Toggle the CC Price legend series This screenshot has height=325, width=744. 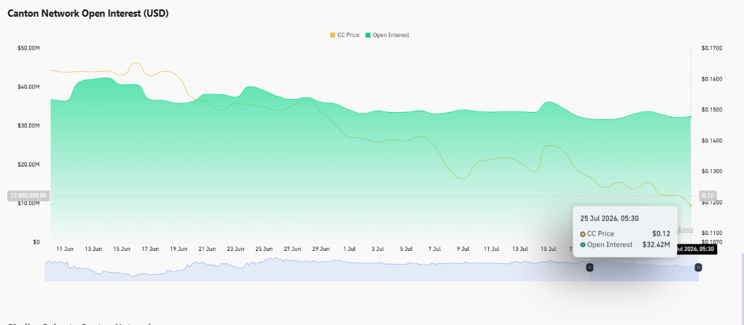345,35
